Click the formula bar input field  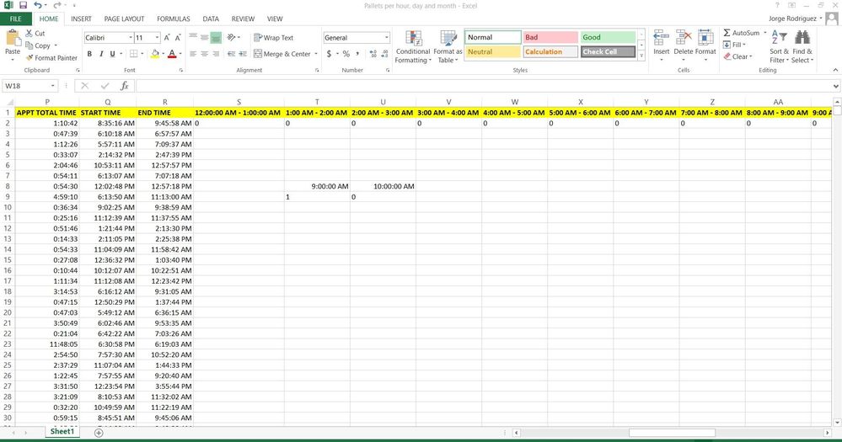483,86
